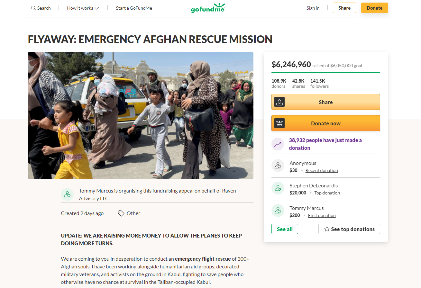Image resolution: width=421 pixels, height=288 pixels.
Task: Click the GoFundMe logo in header
Action: (208, 8)
